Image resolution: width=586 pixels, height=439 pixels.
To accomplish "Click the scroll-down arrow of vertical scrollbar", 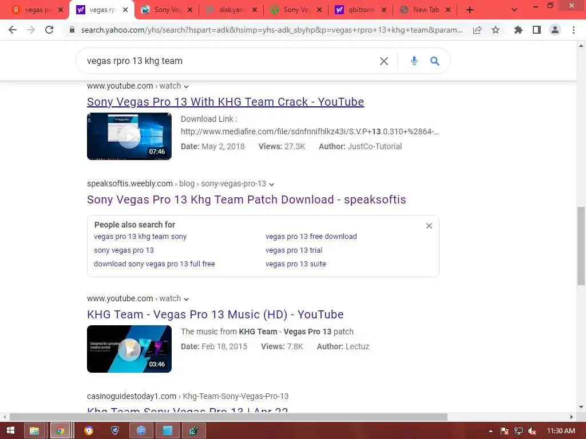I will 581,407.
